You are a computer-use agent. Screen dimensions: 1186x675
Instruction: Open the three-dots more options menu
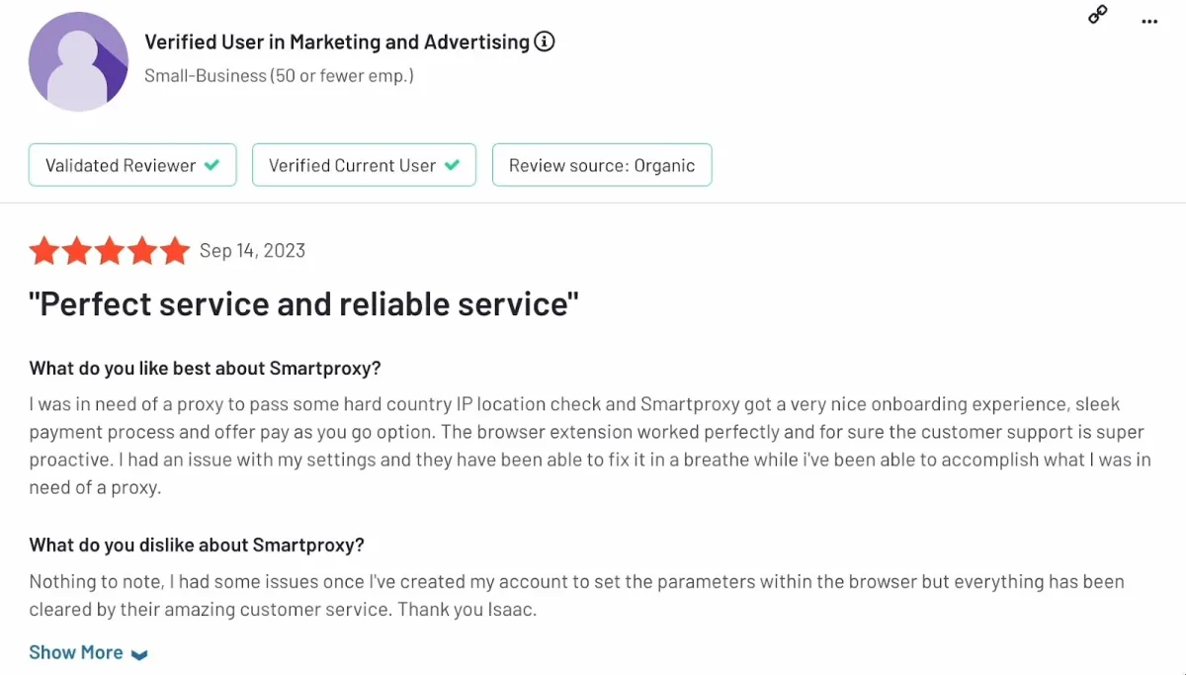tap(1149, 21)
